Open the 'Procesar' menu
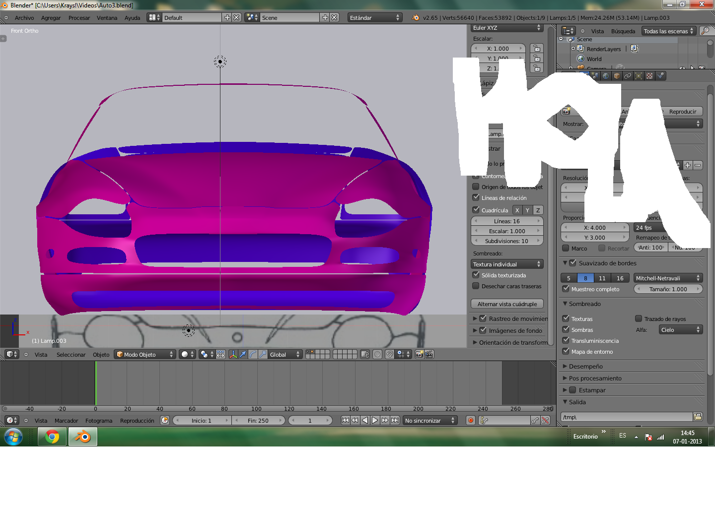The width and height of the screenshot is (715, 508). coord(79,18)
